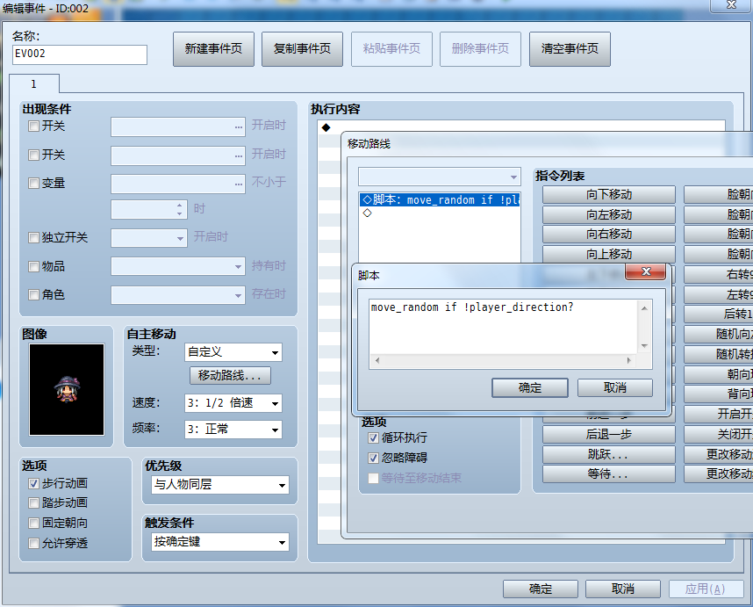The image size is (753, 607).
Task: Click the script box vertical scroll up arrow
Action: pyautogui.click(x=644, y=308)
